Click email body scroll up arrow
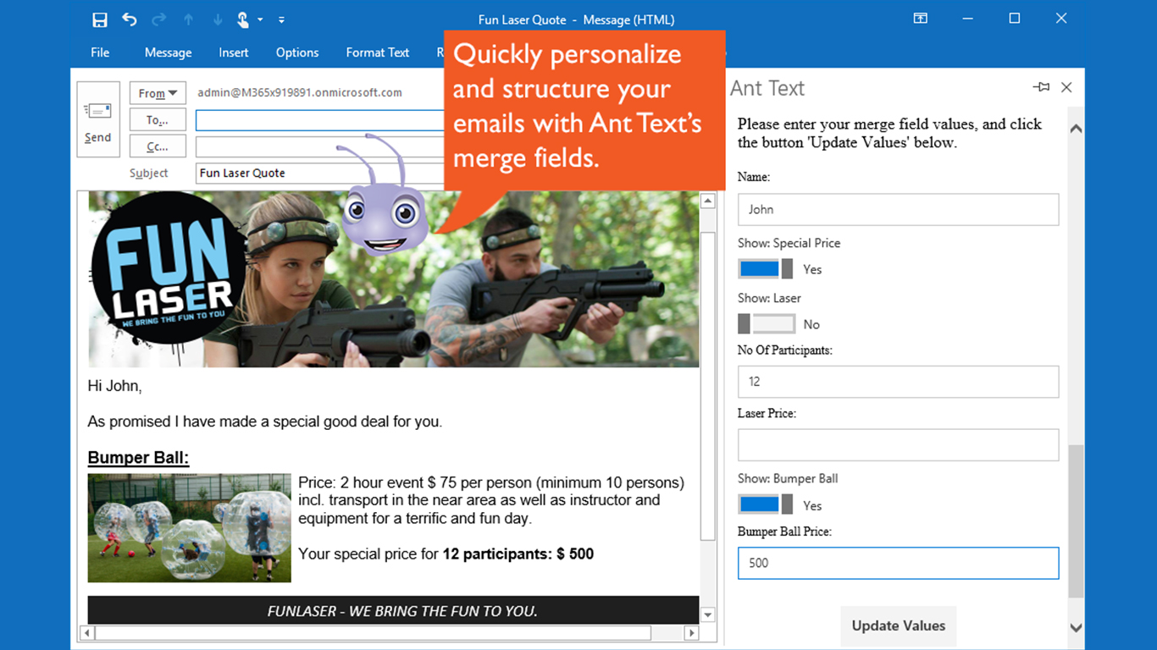 (708, 201)
